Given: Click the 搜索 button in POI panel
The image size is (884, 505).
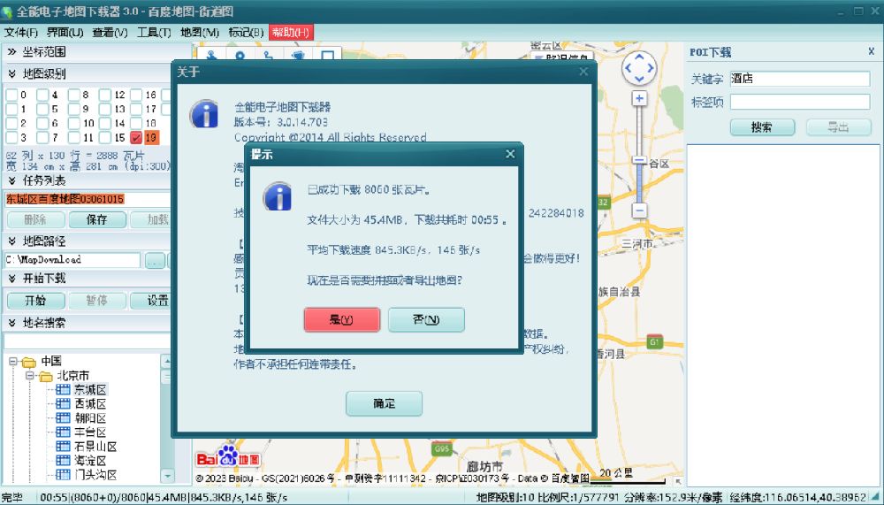Looking at the screenshot, I should pos(762,127).
